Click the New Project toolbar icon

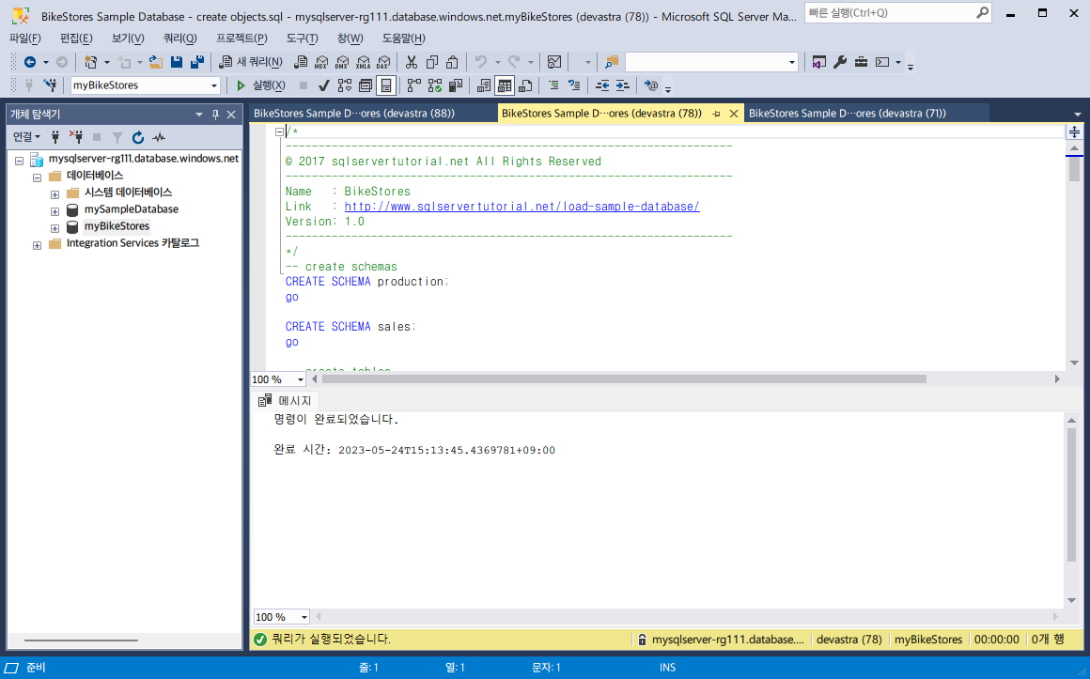coord(90,63)
